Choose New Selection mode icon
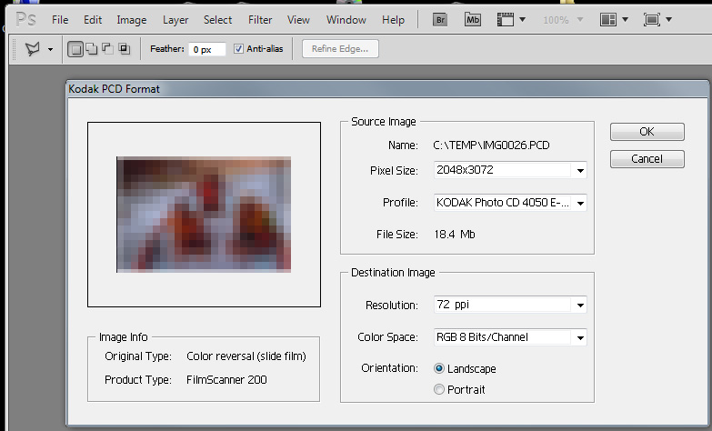 (x=75, y=48)
